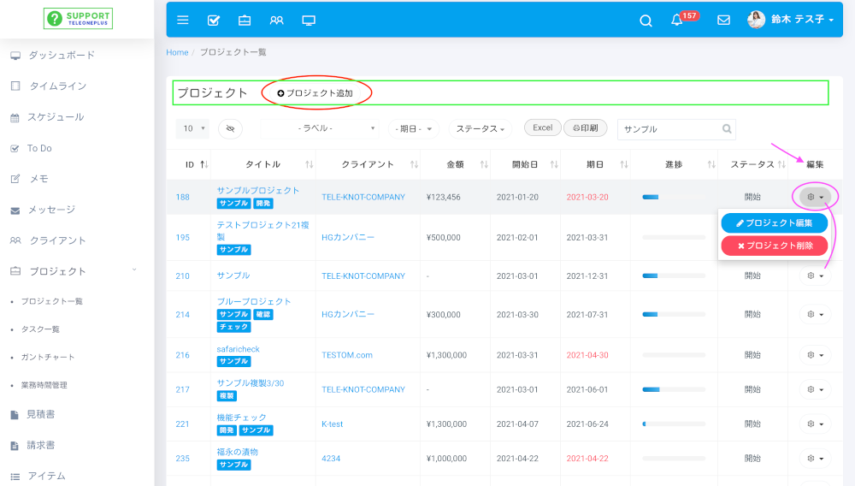This screenshot has width=855, height=486.
Task: Go to 請求書 in sidebar
Action: (40, 446)
